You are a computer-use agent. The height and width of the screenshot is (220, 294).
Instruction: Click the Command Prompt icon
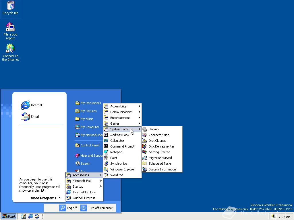click(106, 146)
